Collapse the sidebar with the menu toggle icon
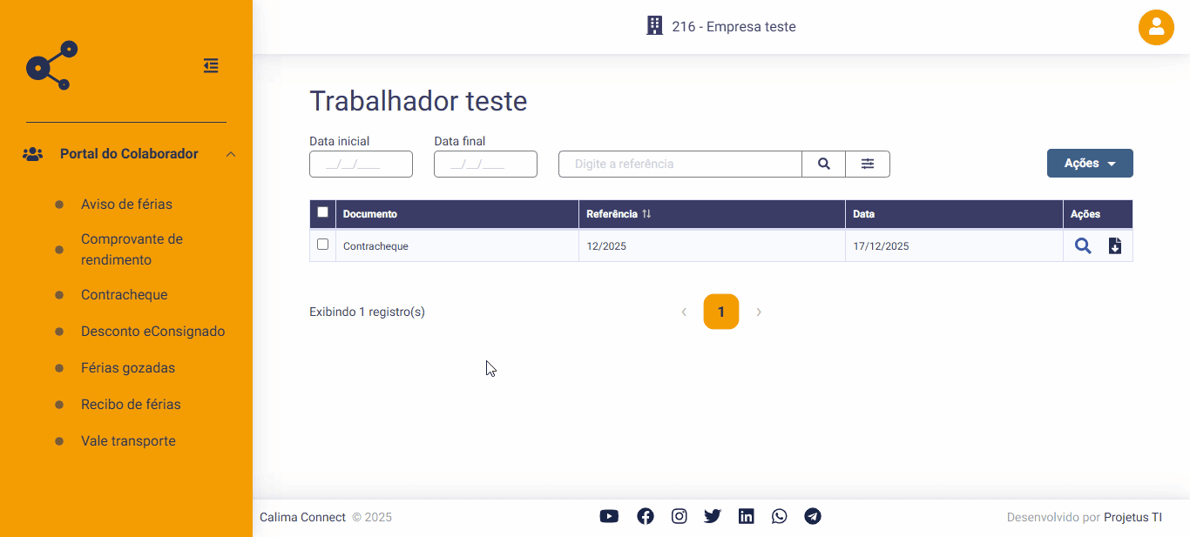This screenshot has width=1190, height=537. coord(211,65)
